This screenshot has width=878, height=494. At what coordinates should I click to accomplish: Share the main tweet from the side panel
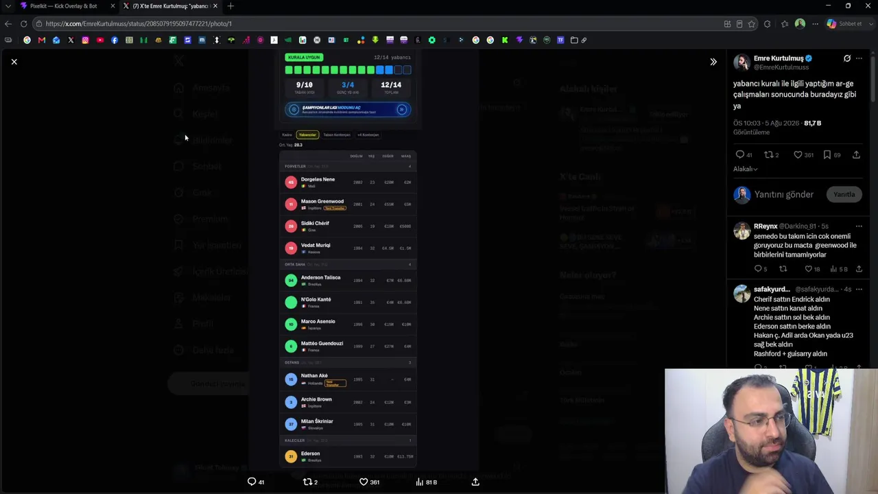click(x=856, y=155)
